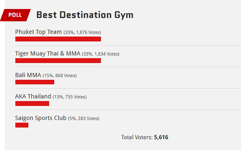The height and width of the screenshot is (150, 241).
Task: Click the Total Voters label
Action: point(137,137)
